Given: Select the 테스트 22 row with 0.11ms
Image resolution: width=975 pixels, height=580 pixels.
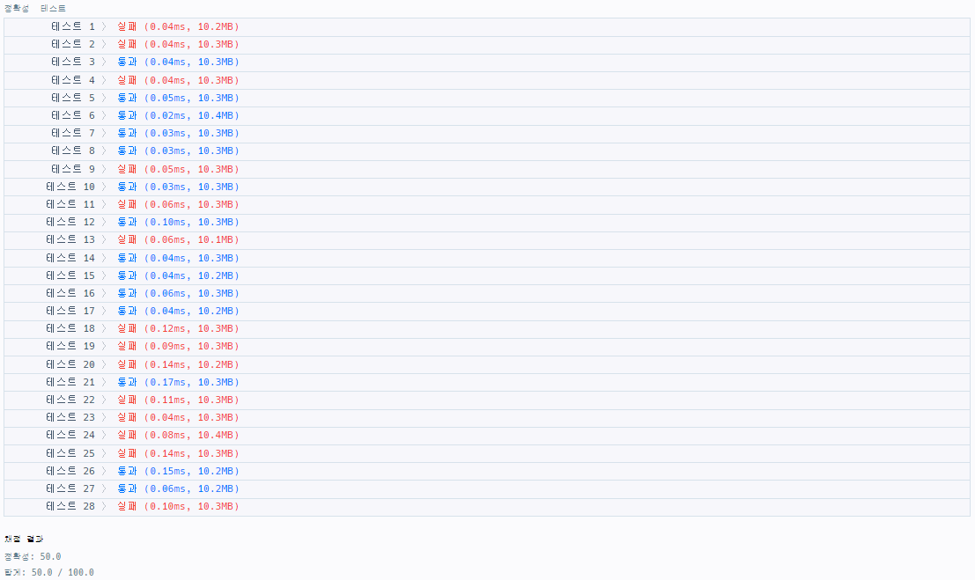Looking at the screenshot, I should coord(487,400).
